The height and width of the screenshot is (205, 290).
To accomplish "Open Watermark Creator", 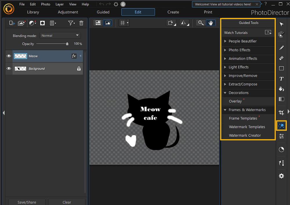I will coord(245,135).
